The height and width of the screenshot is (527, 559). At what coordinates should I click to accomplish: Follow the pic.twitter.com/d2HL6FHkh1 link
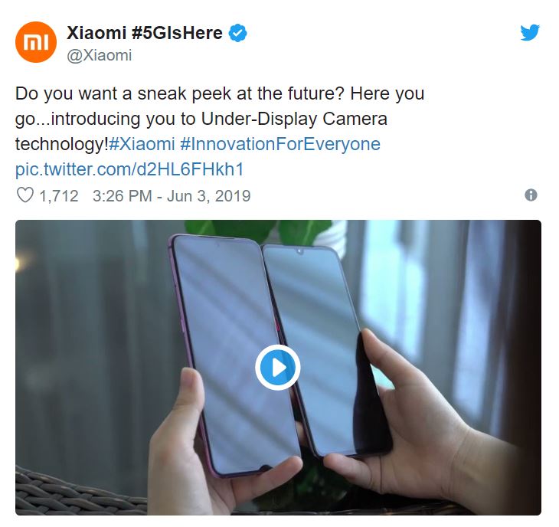click(x=129, y=169)
